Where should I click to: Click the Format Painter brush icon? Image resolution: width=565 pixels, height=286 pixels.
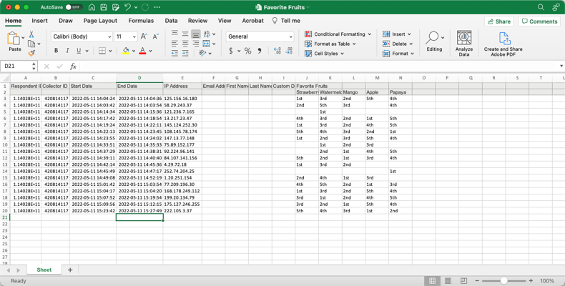[x=31, y=53]
